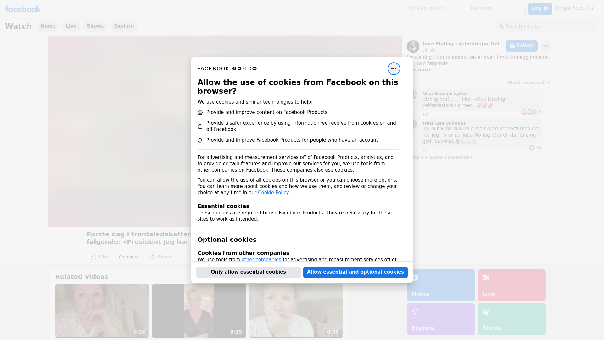Open the other companies link
Screen dimensions: 604x340
tap(261, 260)
